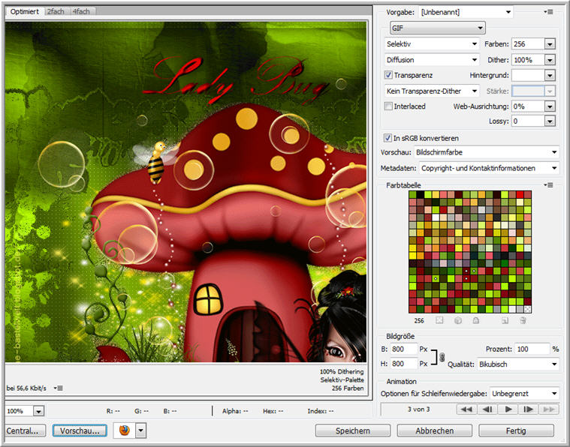Open the Selektiv color reduction dropdown
Image resolution: width=570 pixels, height=447 pixels.
[432, 44]
